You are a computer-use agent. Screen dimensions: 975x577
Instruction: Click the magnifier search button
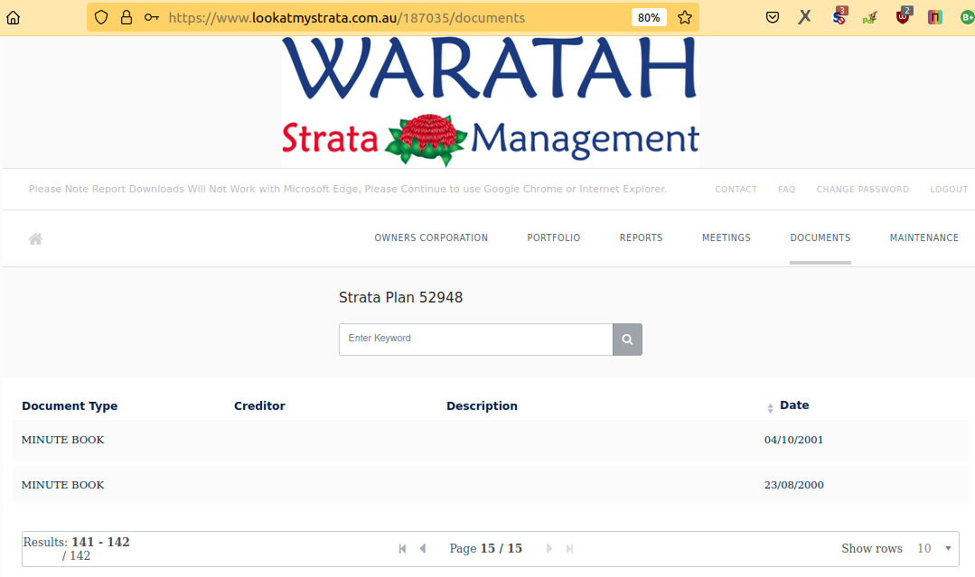click(x=627, y=340)
